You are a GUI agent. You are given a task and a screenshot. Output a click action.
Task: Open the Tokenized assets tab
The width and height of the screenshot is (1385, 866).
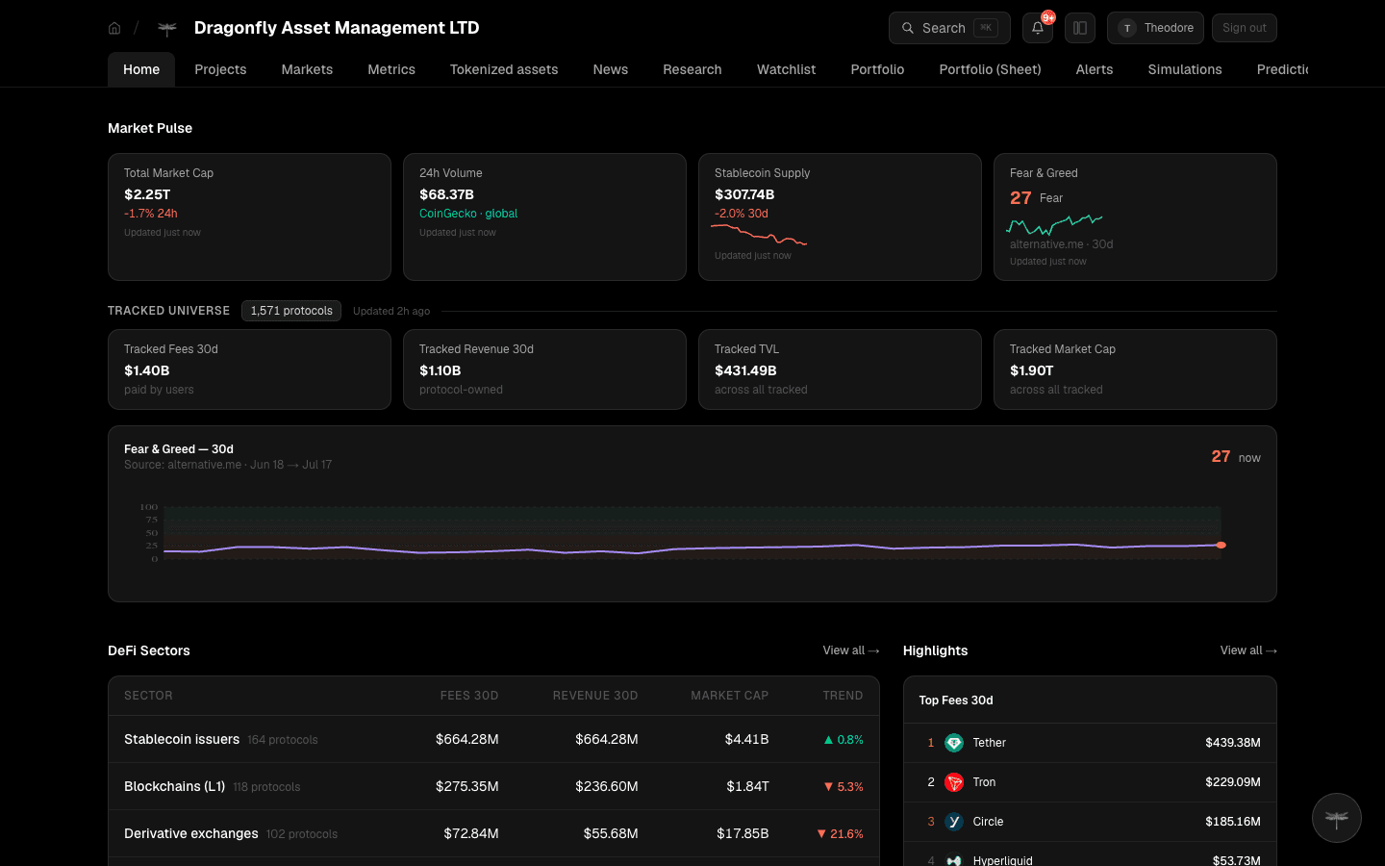(504, 69)
